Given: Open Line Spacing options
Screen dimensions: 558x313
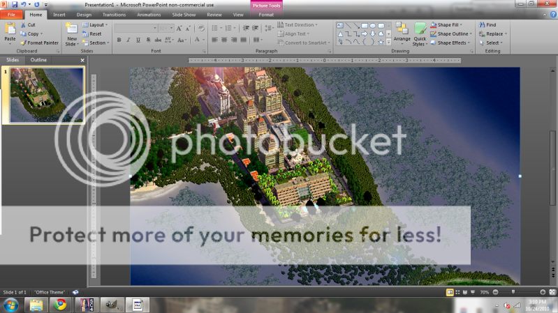Looking at the screenshot, I should click(269, 28).
